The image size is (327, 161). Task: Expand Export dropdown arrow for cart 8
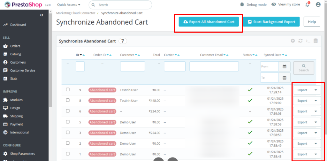pyautogui.click(x=316, y=101)
